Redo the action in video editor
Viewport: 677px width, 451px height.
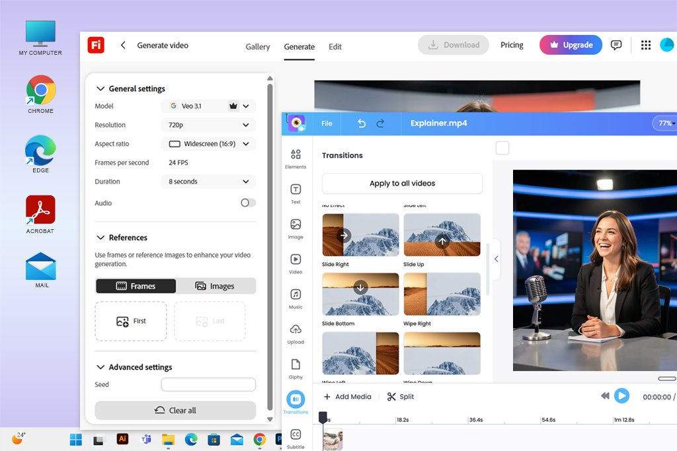point(380,123)
